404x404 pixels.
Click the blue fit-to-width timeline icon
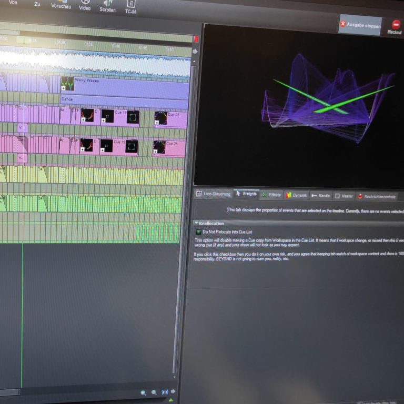click(x=165, y=392)
